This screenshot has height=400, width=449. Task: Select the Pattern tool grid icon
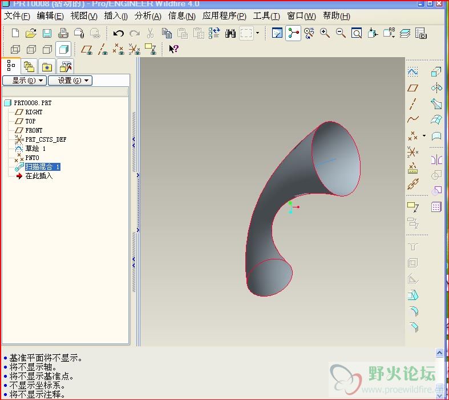436,207
